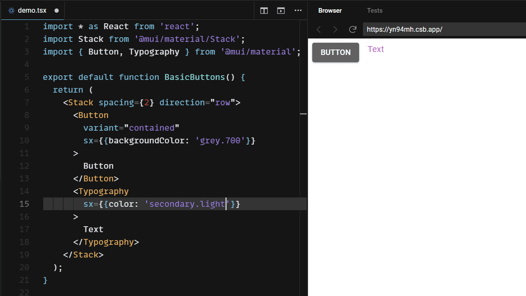
Task: Place cursor in the 'secondary.light' string
Action: click(x=185, y=204)
